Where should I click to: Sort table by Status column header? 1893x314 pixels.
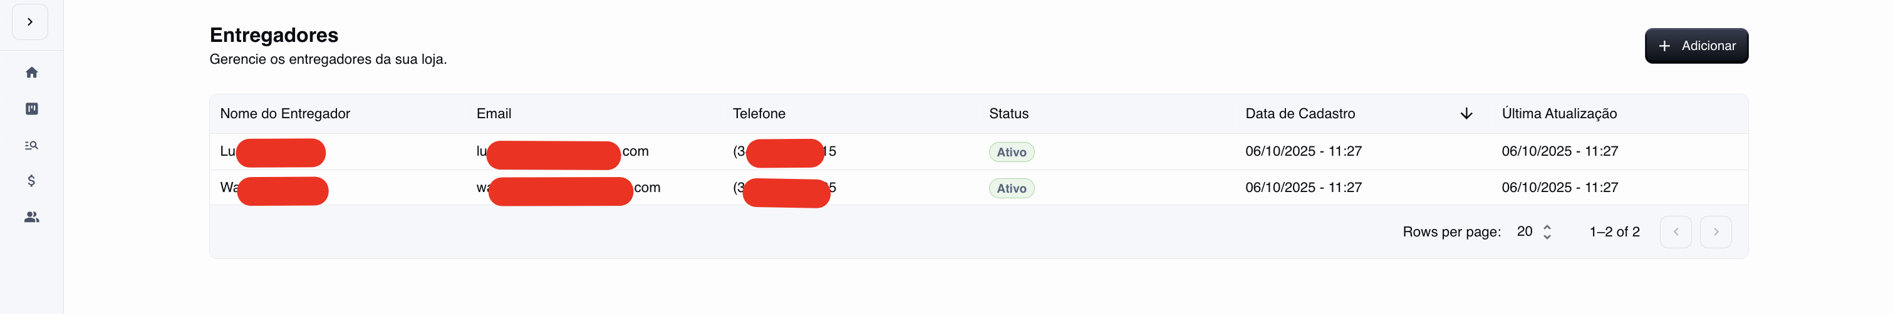1009,114
